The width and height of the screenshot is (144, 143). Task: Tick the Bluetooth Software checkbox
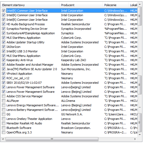click(x=3, y=128)
